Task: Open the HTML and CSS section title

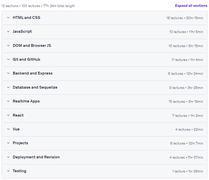Action: (26, 17)
